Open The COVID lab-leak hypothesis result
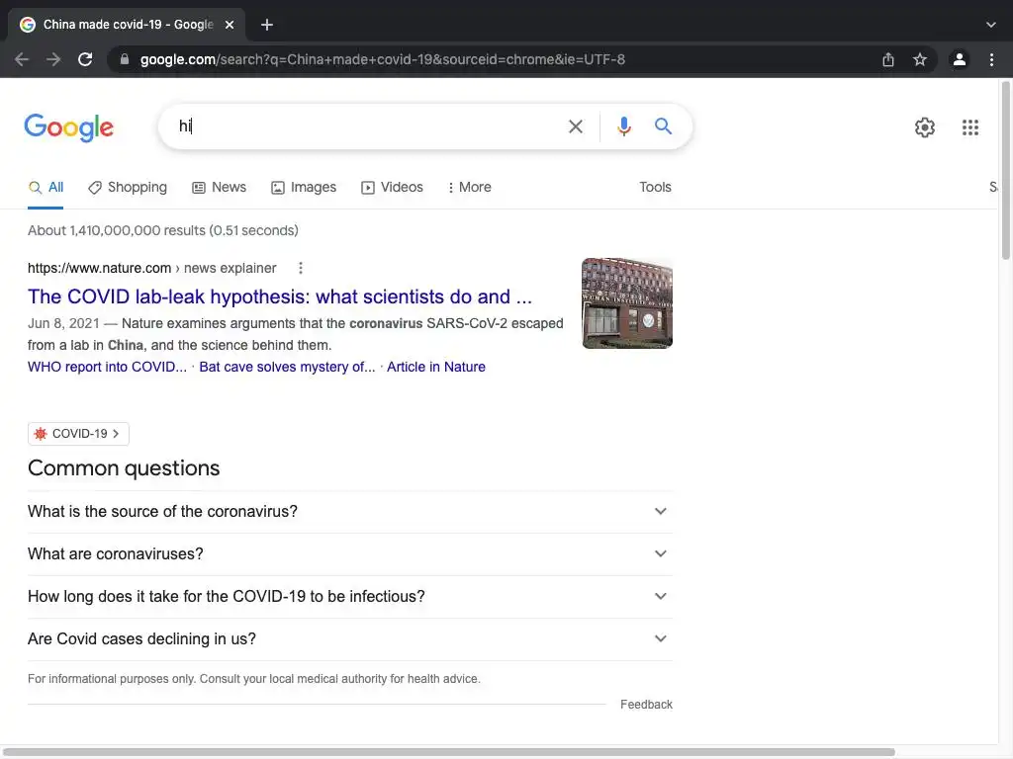The image size is (1013, 759). (280, 296)
